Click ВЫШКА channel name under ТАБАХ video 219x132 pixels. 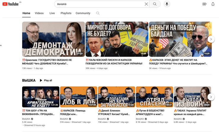[178, 119]
